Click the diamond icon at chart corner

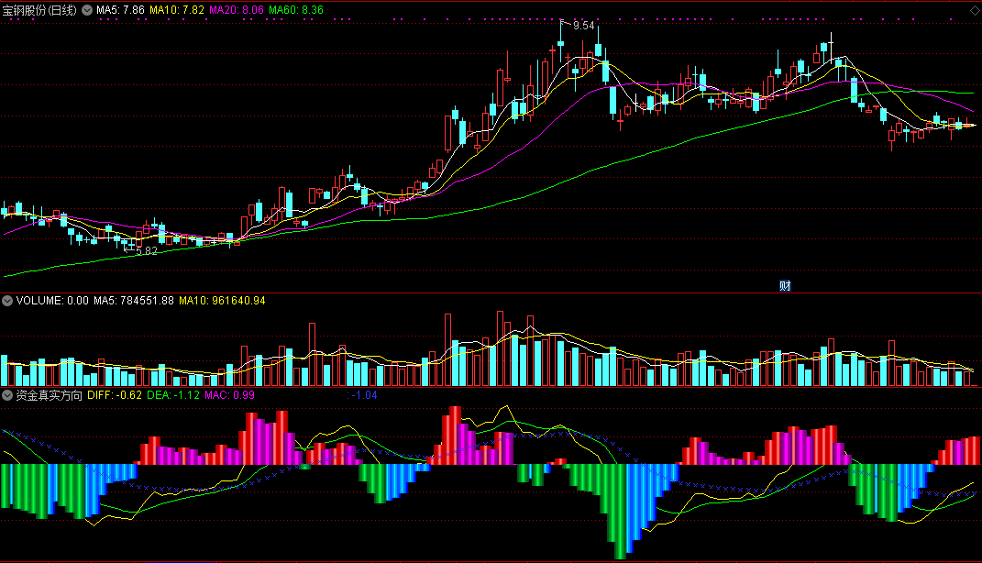[975, 10]
